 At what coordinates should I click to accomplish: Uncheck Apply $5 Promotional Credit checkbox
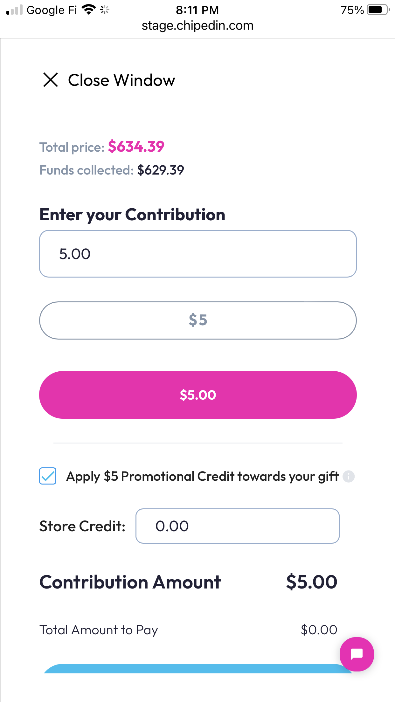pos(48,476)
